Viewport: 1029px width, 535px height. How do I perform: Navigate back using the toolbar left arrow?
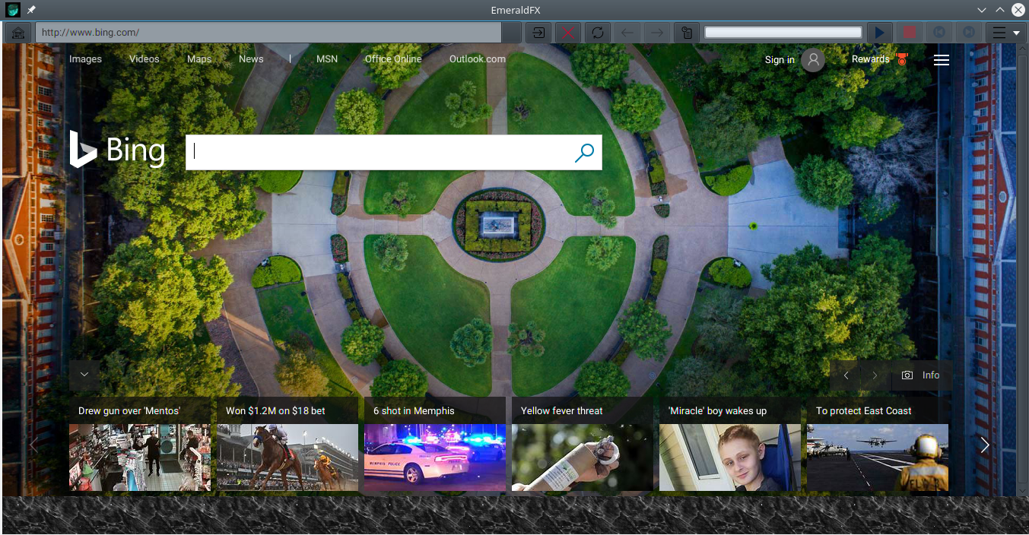pyautogui.click(x=627, y=33)
